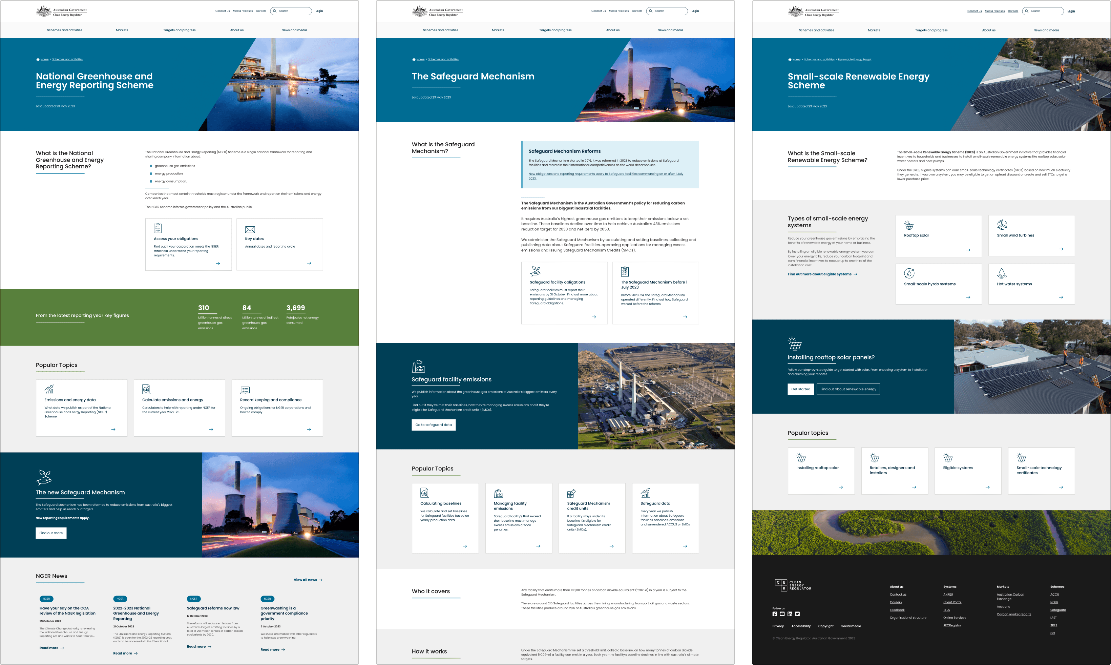Viewport: 1111px width, 665px height.
Task: Open the Facebook icon in the footer
Action: coord(775,614)
